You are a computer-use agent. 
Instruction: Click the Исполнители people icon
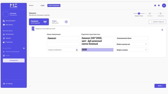click(x=4, y=34)
